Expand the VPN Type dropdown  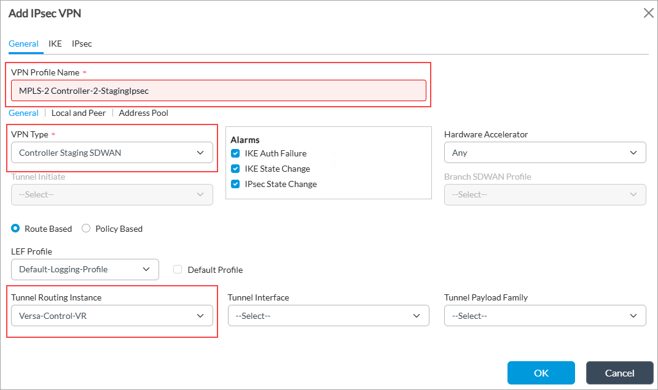[x=112, y=153]
